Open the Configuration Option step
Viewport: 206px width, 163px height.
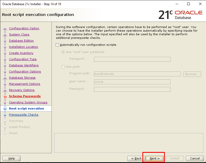pyautogui.click(x=24, y=28)
